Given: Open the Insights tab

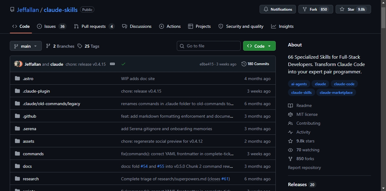Looking at the screenshot, I should (282, 26).
